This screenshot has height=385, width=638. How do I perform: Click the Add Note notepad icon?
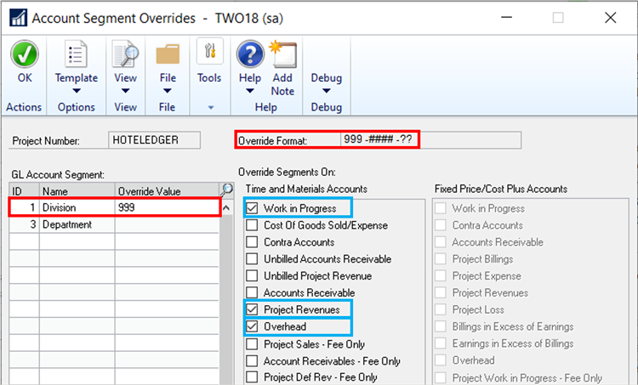tap(282, 54)
